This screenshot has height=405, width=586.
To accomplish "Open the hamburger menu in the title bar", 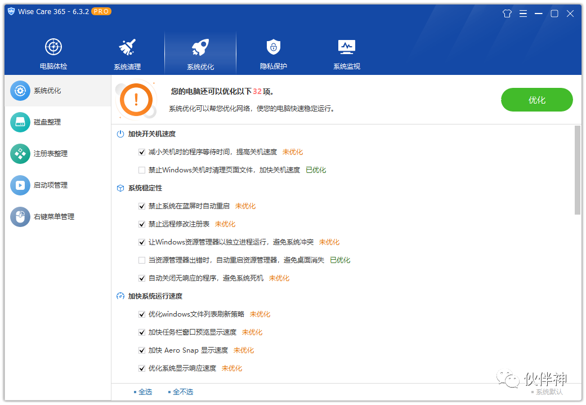I will point(523,13).
